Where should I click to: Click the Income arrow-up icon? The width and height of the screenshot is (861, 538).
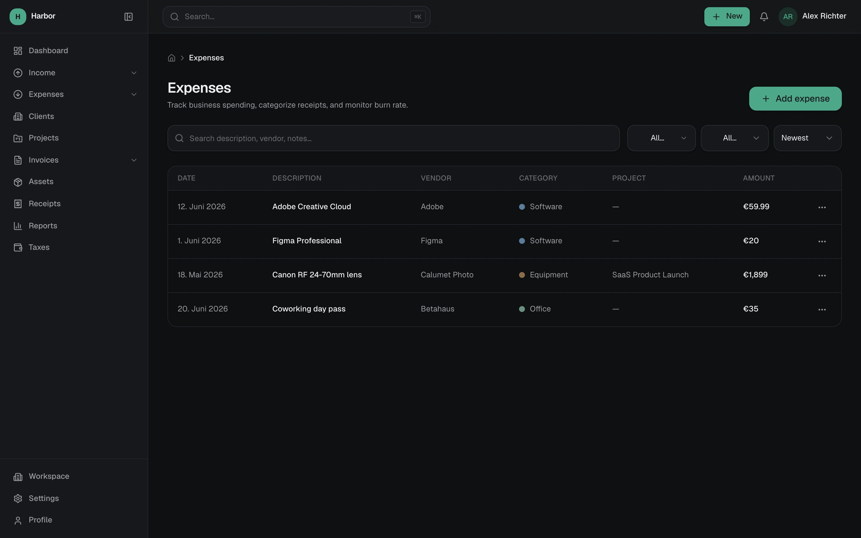pos(18,73)
